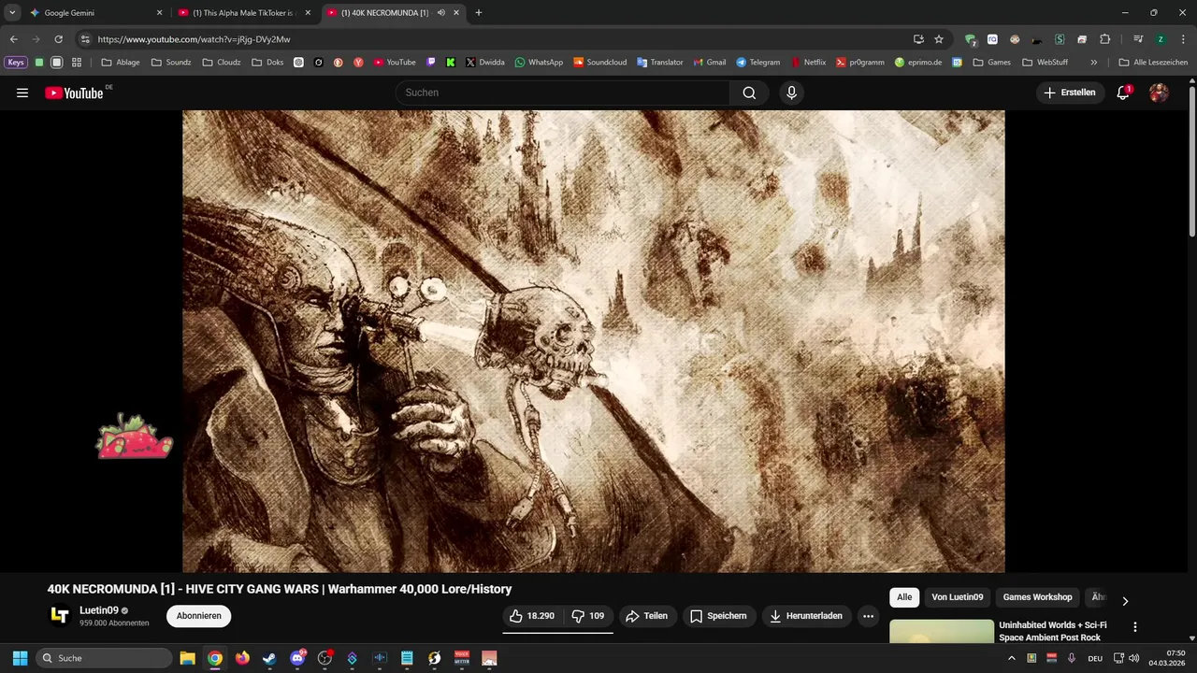Open the tab search dropdown arrow
Viewport: 1197px width, 673px height.
click(x=12, y=13)
